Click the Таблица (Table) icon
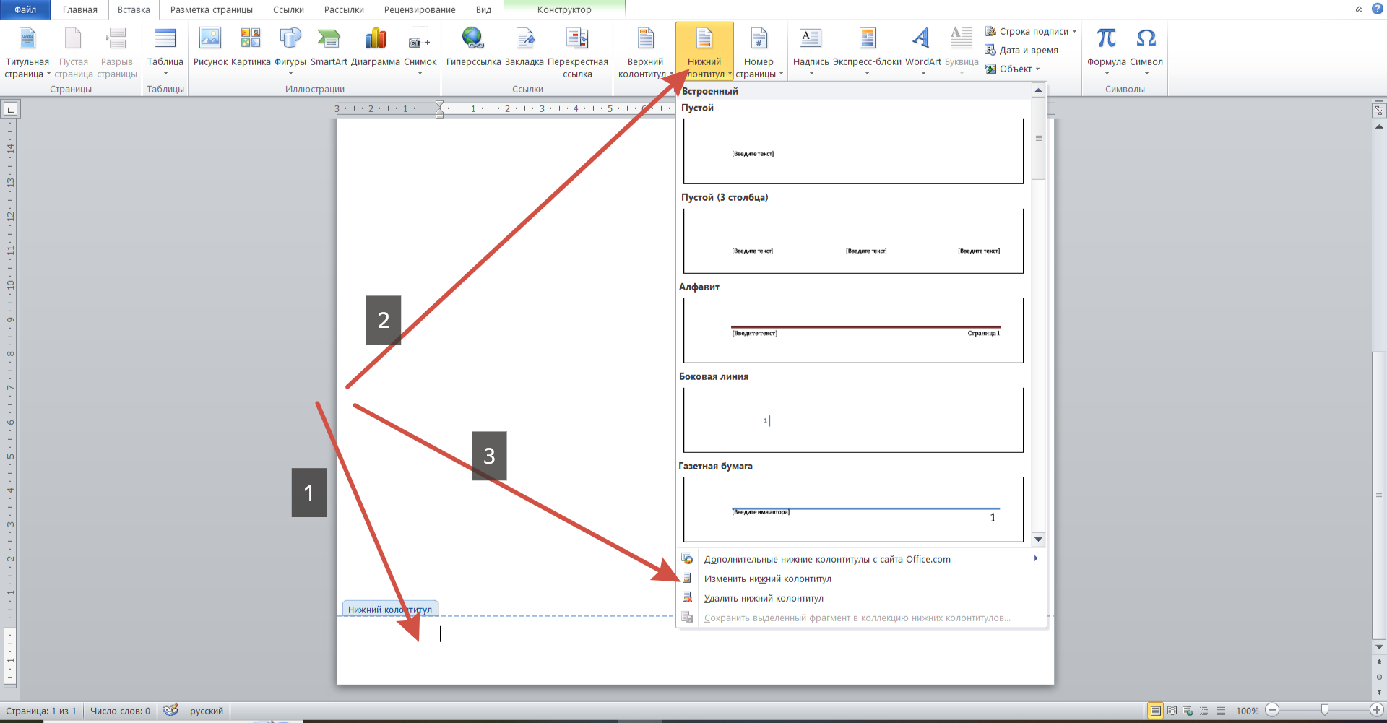The width and height of the screenshot is (1387, 723). pyautogui.click(x=165, y=40)
